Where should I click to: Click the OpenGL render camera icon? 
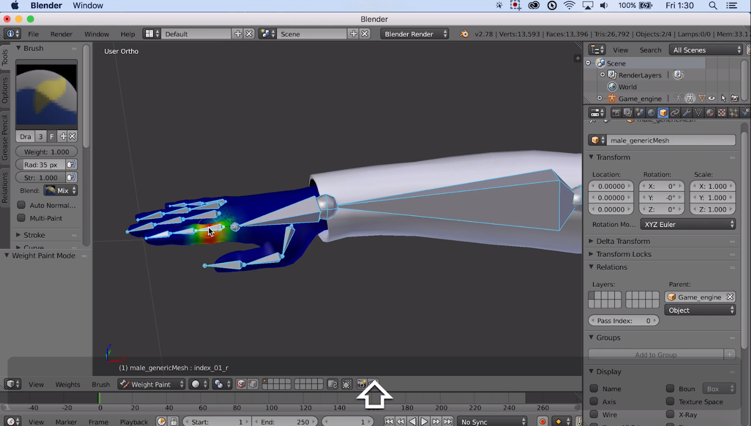[x=362, y=384]
